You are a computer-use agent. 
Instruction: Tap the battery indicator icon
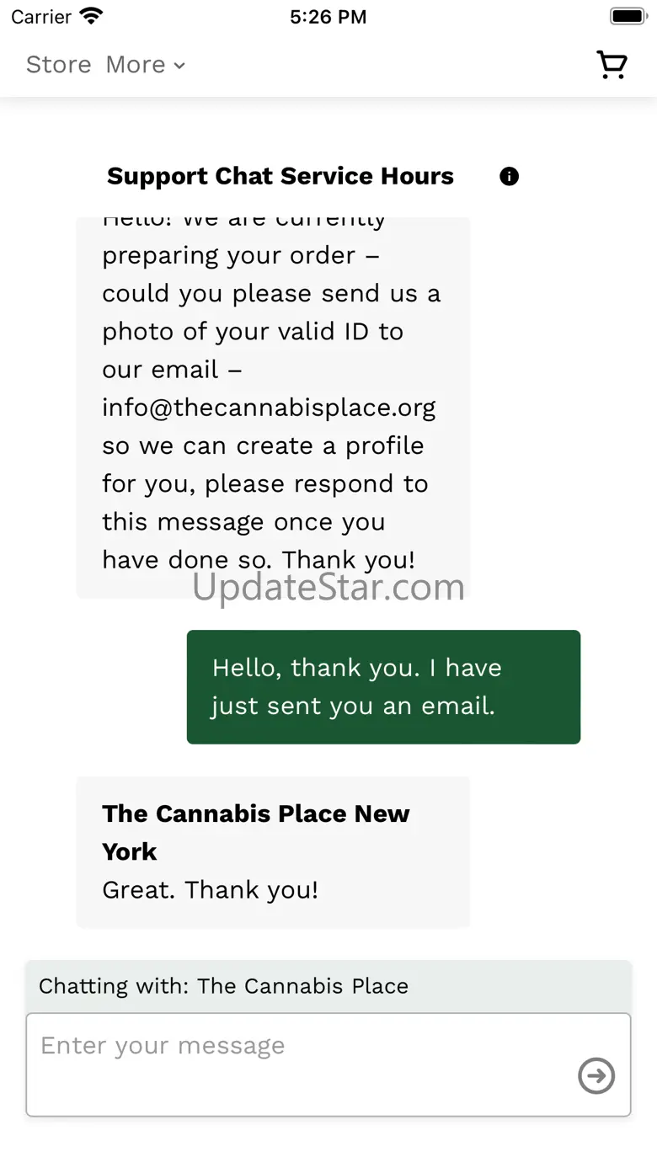[628, 16]
